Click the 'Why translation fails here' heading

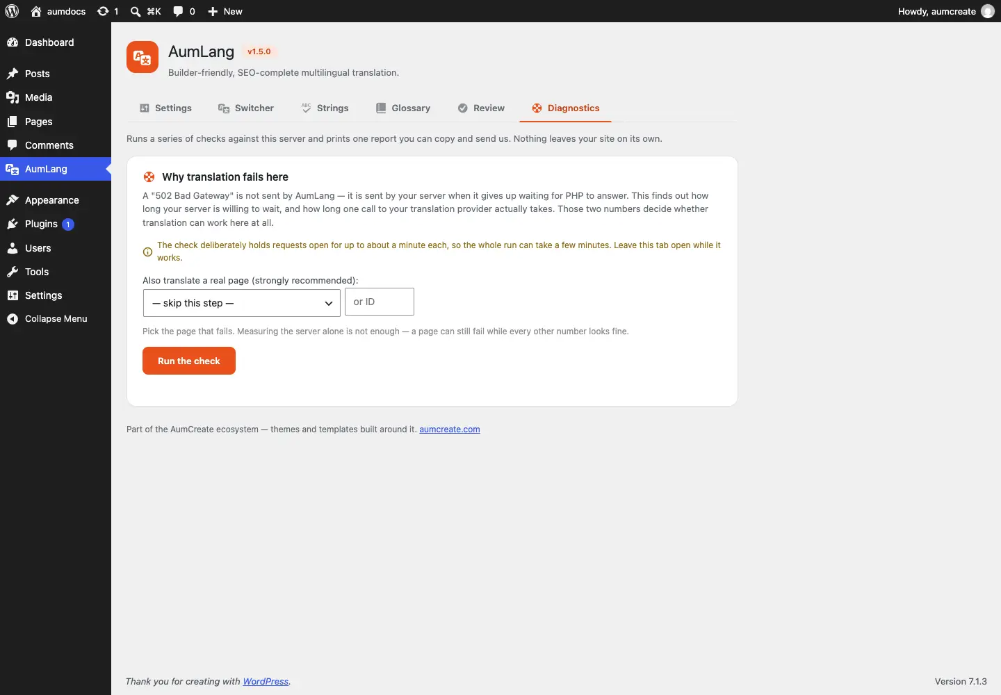[225, 177]
